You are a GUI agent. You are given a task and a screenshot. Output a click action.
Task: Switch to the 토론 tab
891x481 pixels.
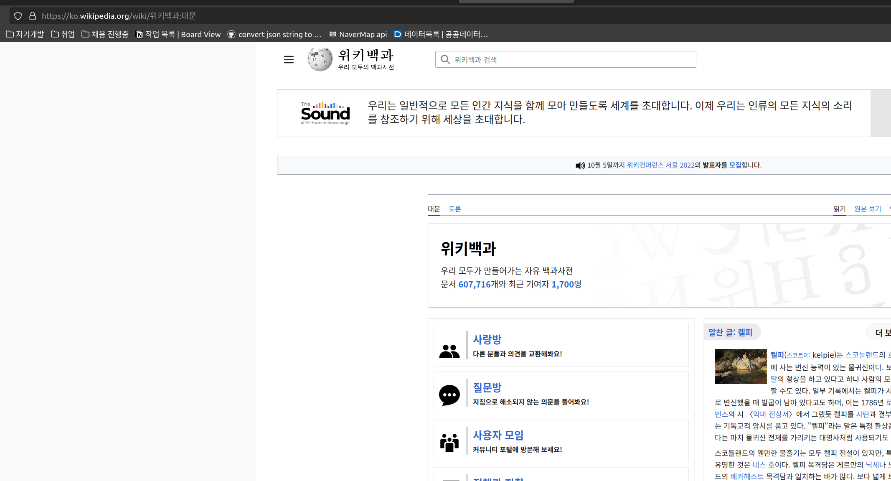[454, 209]
